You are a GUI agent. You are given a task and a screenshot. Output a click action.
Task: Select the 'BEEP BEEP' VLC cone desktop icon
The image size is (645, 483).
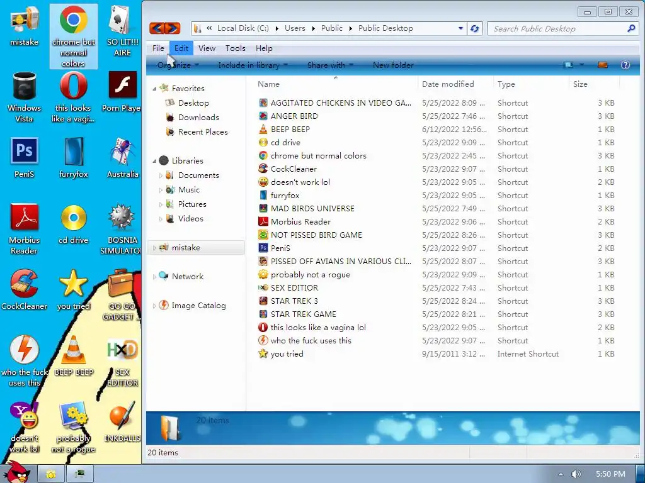tap(73, 356)
